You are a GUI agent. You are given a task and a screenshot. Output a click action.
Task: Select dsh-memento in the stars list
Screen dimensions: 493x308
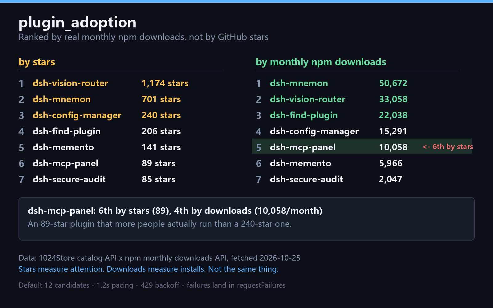(63, 147)
